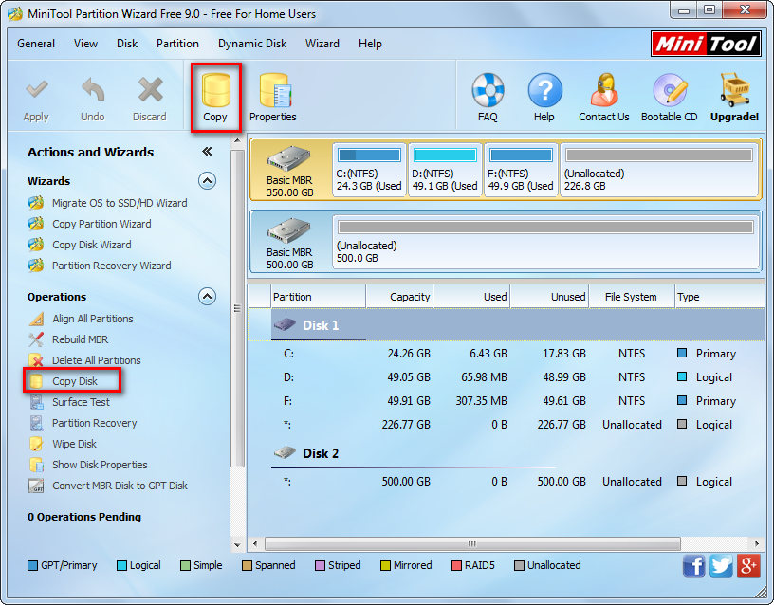Start the Copy Disk Wizard
774x605 pixels.
point(92,245)
